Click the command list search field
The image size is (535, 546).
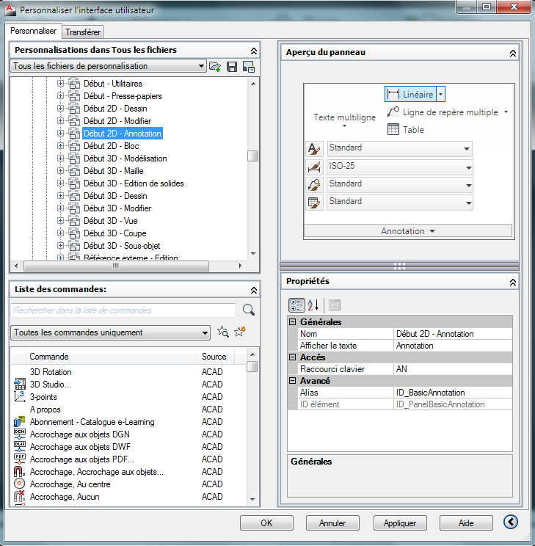click(x=123, y=310)
